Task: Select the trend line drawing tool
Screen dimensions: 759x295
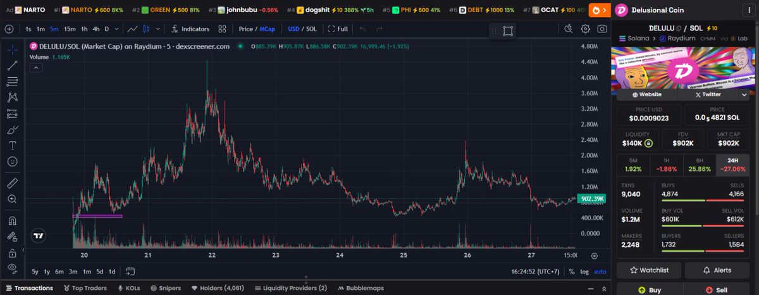Action: coord(12,65)
